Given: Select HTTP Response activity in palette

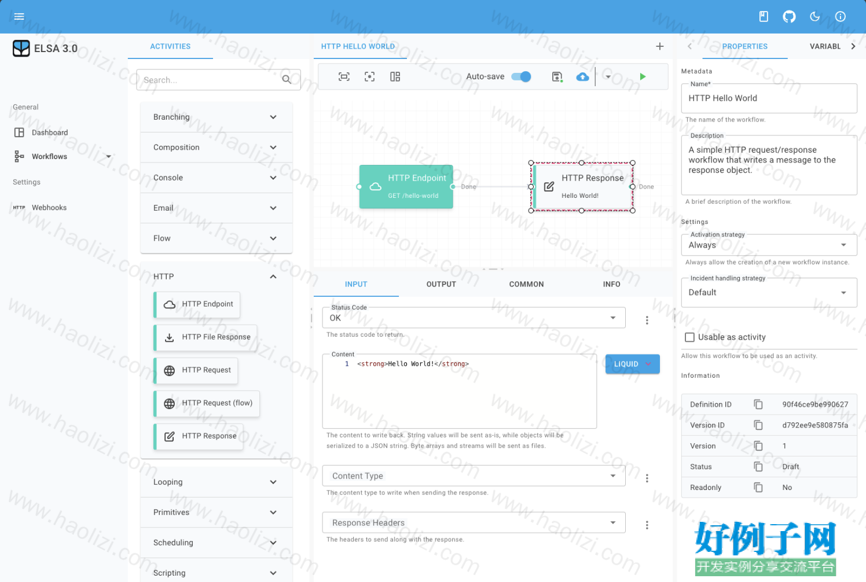Looking at the screenshot, I should (199, 436).
